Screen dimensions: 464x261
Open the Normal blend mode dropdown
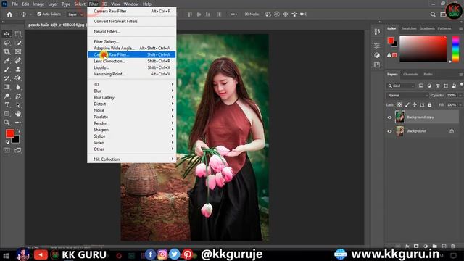407,95
